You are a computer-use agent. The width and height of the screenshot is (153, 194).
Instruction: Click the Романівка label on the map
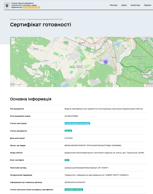coord(120,76)
